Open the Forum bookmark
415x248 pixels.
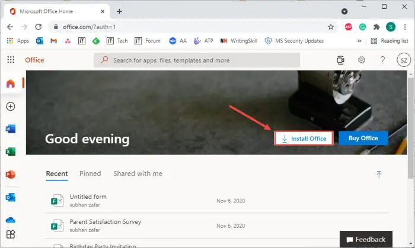click(x=148, y=41)
